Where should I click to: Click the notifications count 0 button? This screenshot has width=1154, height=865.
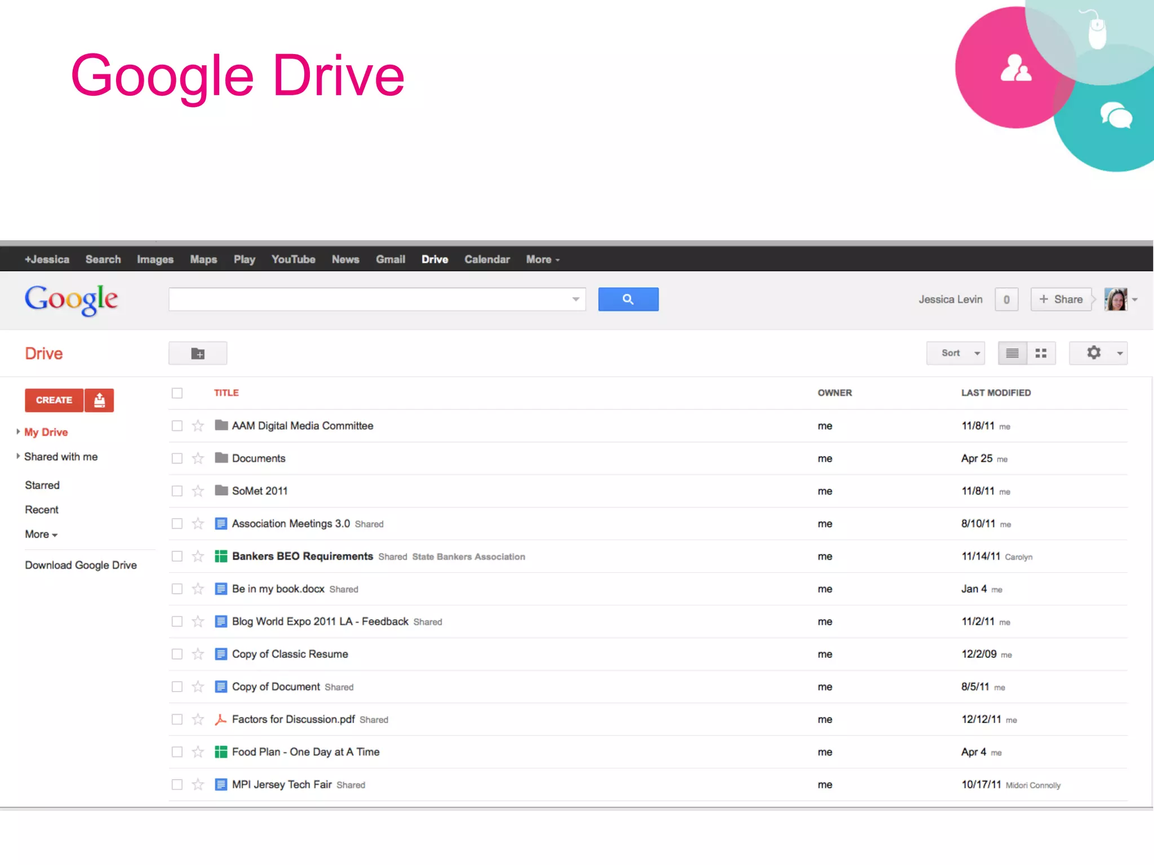(x=1006, y=299)
